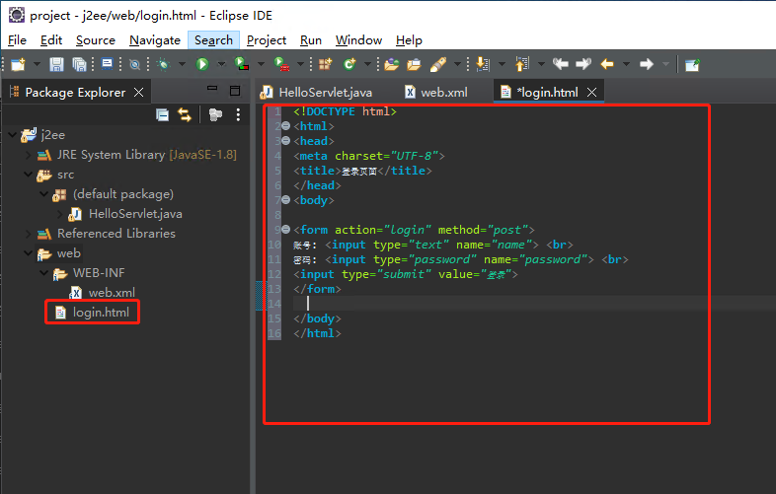Viewport: 776px width, 494px height.
Task: Open dropdown arrow next to Run icon
Action: point(221,64)
